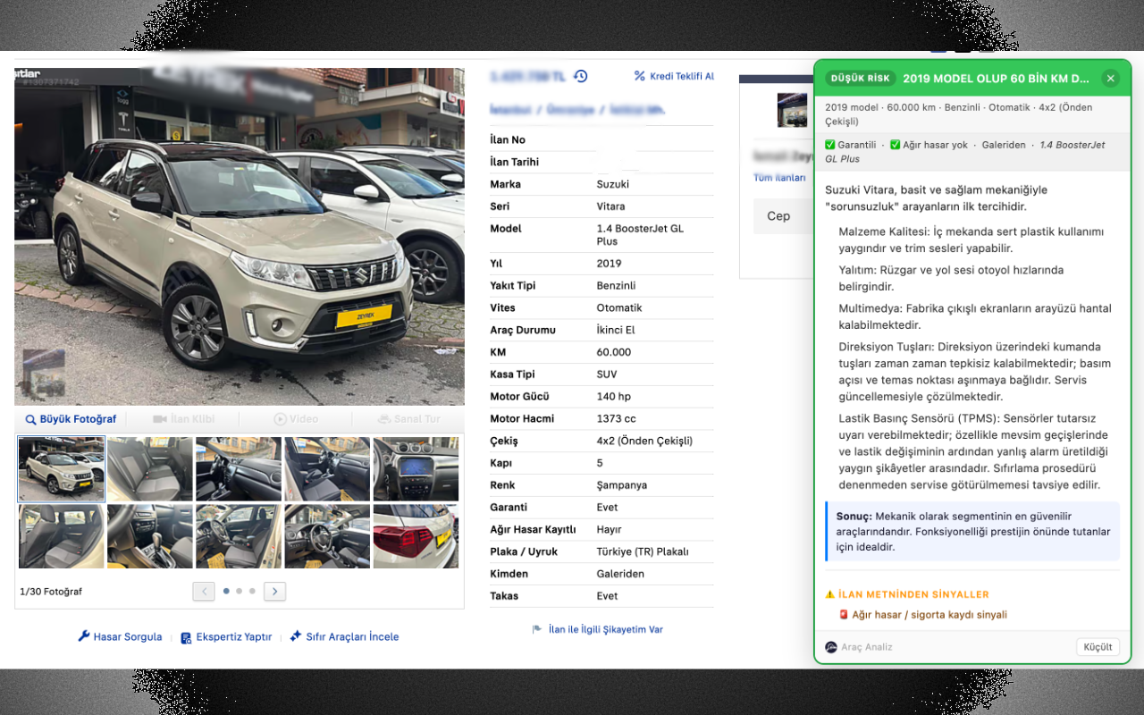Click the video camera icon of İlan Klibi
Viewport: 1144px width, 715px height.
(160, 419)
